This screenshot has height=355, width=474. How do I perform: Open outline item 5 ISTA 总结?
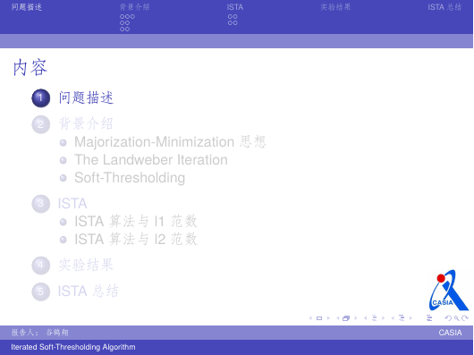[89, 291]
